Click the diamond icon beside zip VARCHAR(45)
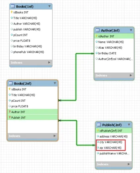This screenshot has width=140, height=173. point(98,147)
